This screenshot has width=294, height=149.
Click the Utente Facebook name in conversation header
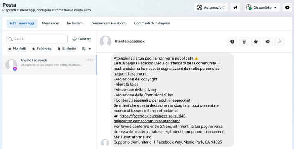point(129,41)
